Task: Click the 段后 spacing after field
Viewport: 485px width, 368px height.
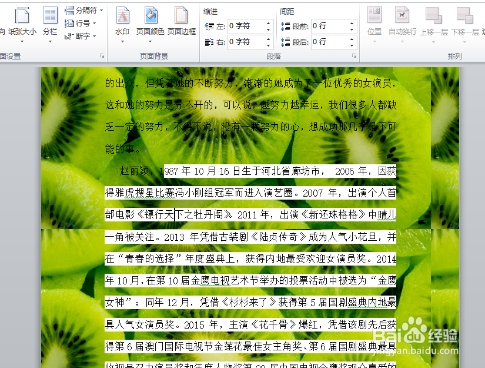Action: (x=330, y=42)
